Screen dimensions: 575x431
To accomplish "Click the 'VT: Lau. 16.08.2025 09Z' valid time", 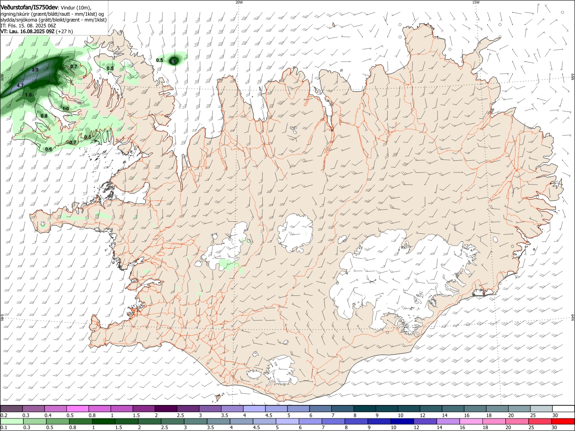I will (27, 31).
